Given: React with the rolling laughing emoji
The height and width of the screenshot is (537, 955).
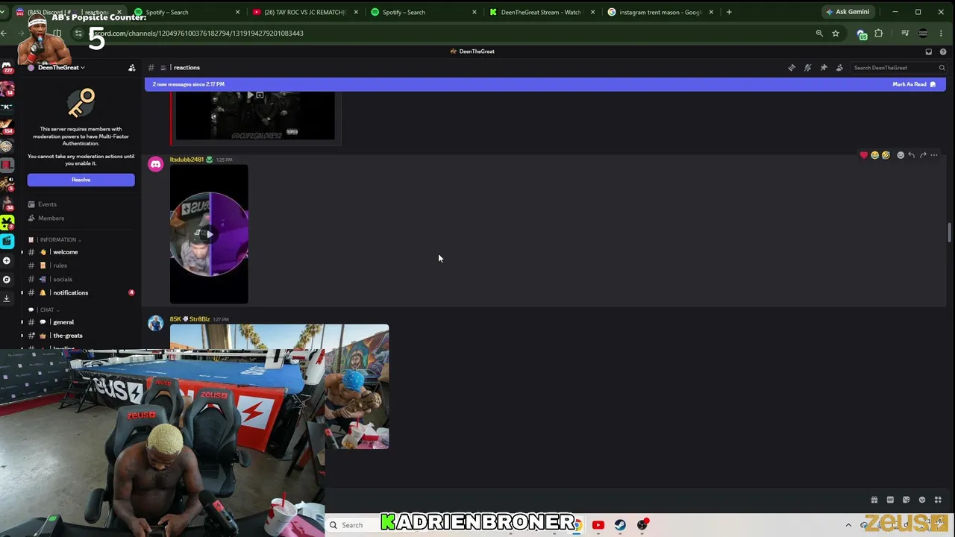Looking at the screenshot, I should pos(886,155).
